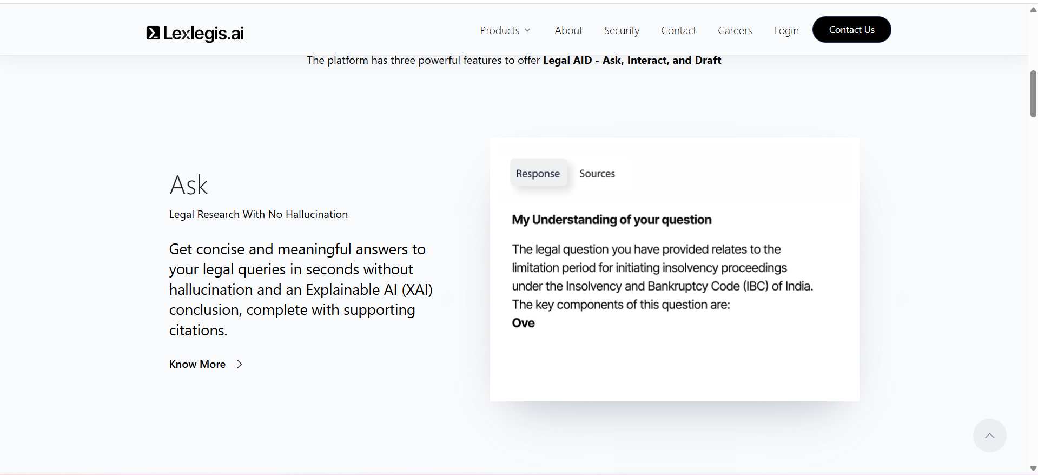Click the scrollbar up arrow
The image size is (1038, 475).
[x=1033, y=10]
